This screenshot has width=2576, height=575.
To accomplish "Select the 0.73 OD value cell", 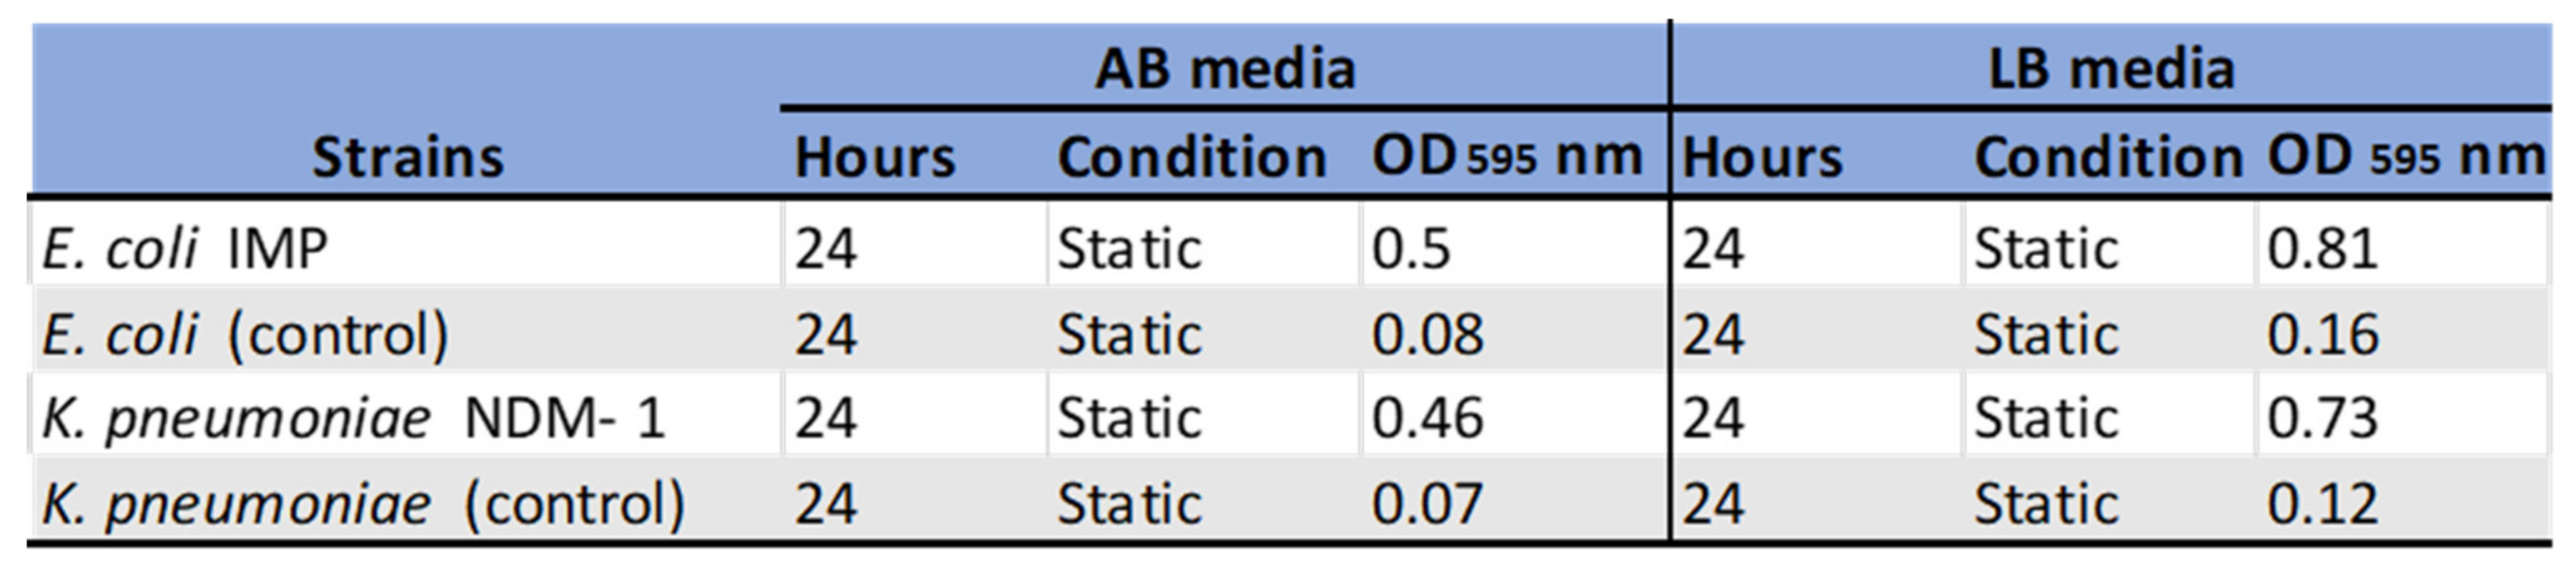I will click(2322, 417).
